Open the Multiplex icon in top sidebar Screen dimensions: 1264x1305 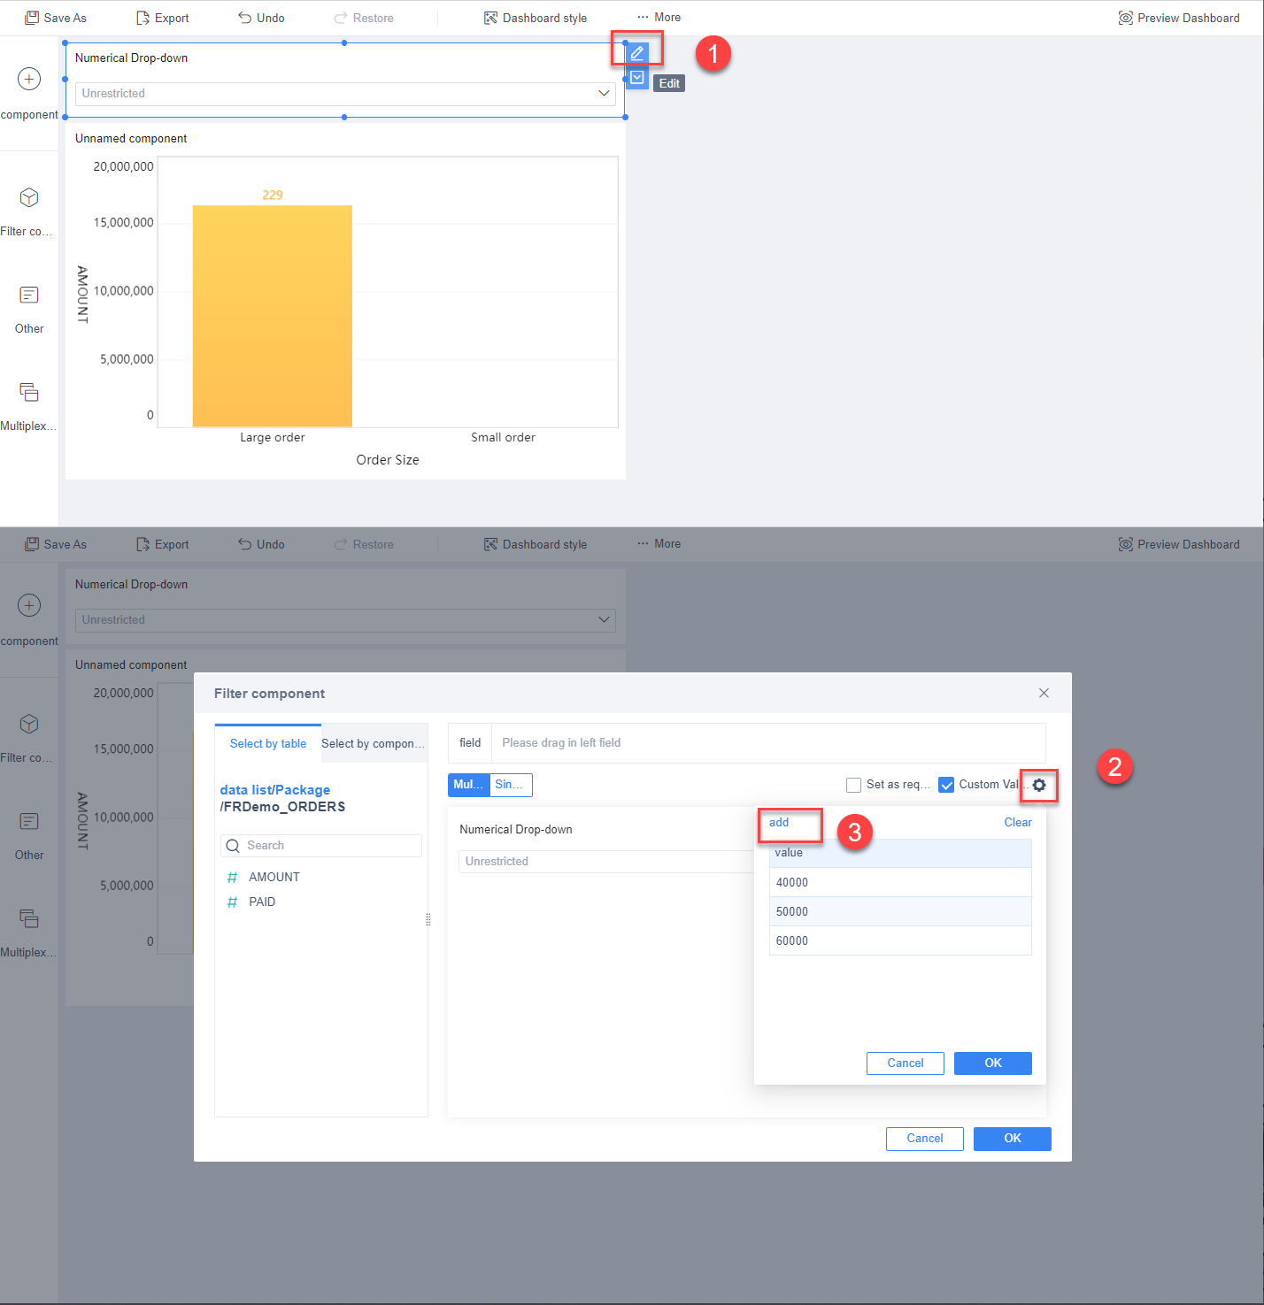29,392
